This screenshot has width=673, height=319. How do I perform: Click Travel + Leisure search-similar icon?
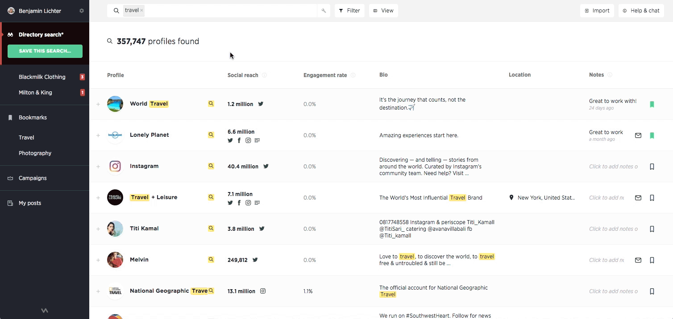tap(211, 197)
